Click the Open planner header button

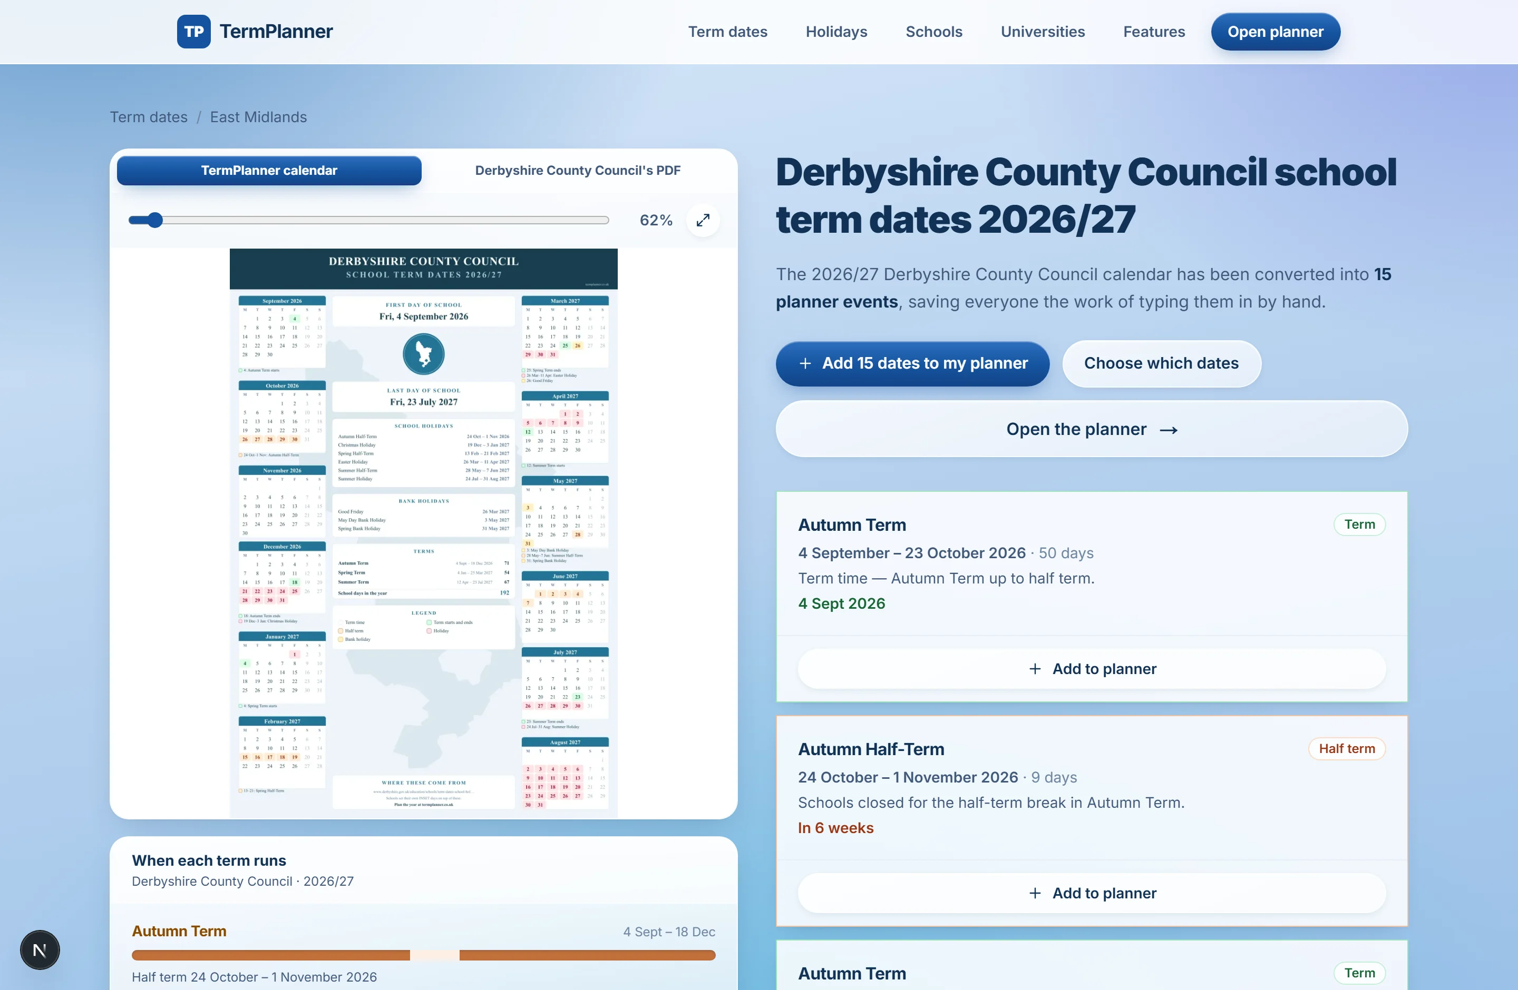click(1276, 31)
